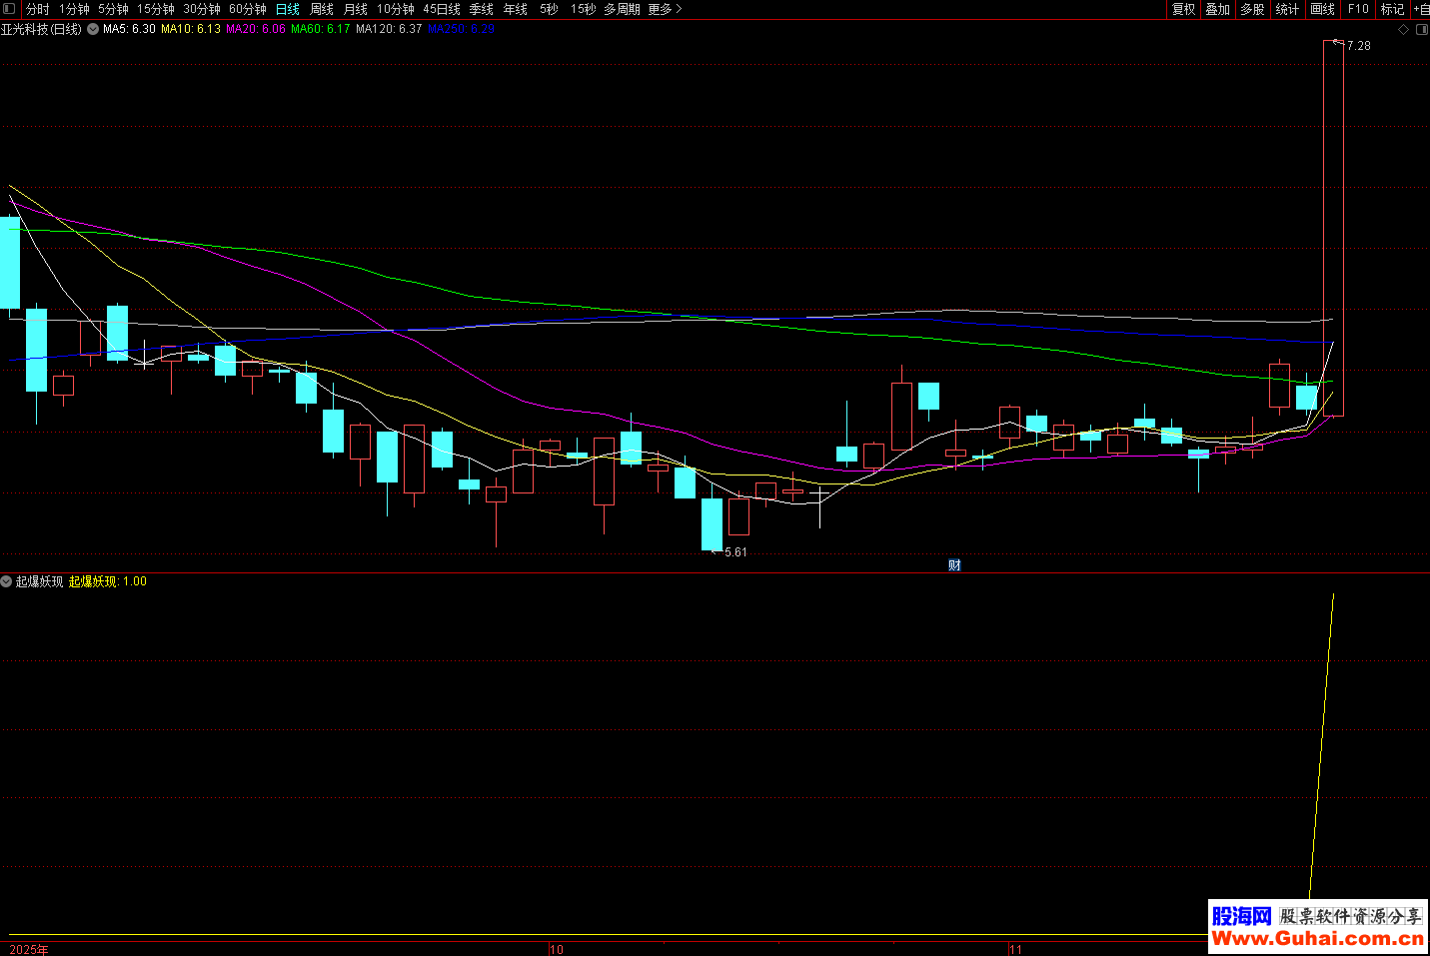Open the 叠加 overlay tool
Viewport: 1430px width, 956px height.
point(1217,9)
